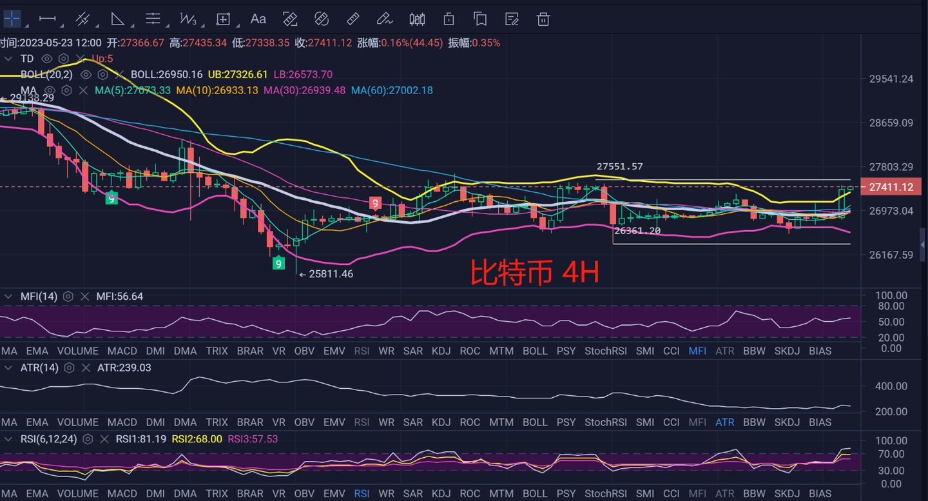Delete all drawings with trash icon

click(543, 19)
